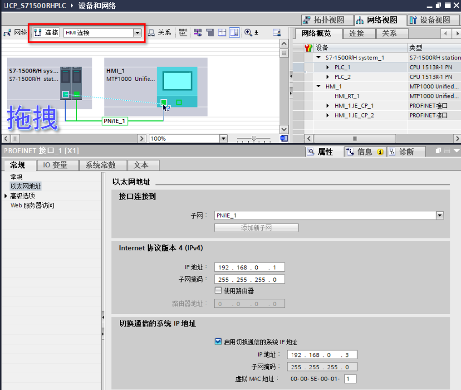Collapse the S7-1500R/H system_1 node
The image size is (461, 390).
click(x=319, y=58)
